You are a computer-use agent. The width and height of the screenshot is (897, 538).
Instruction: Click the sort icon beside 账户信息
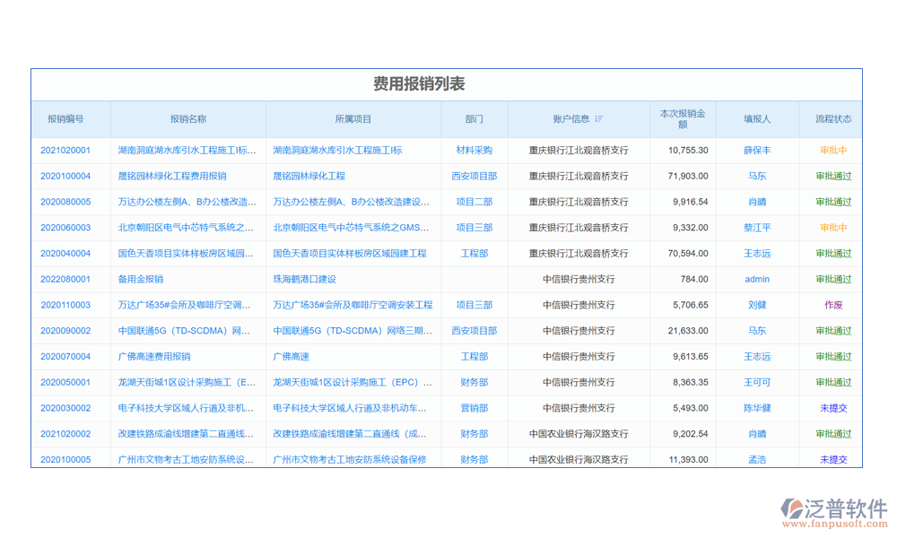tap(599, 119)
